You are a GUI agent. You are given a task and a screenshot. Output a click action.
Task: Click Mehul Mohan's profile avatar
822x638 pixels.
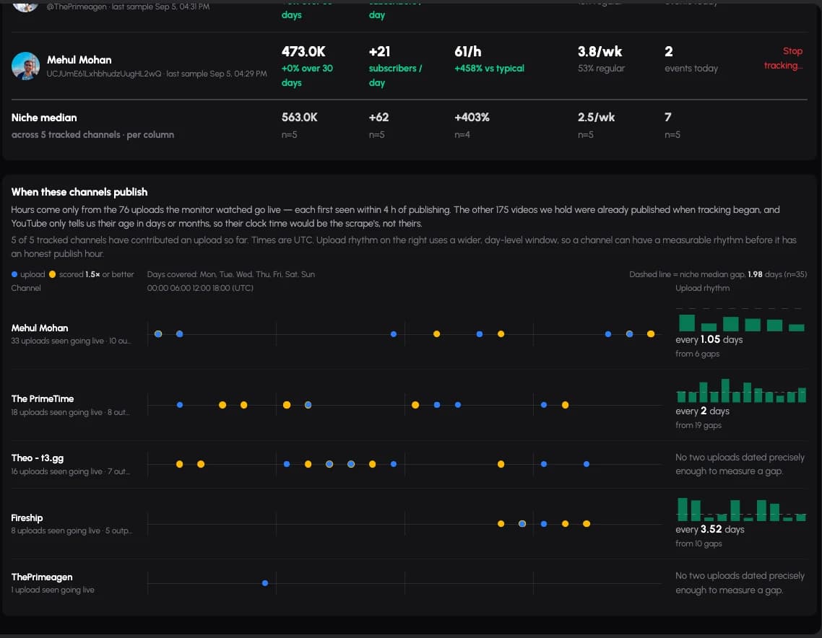click(x=26, y=66)
